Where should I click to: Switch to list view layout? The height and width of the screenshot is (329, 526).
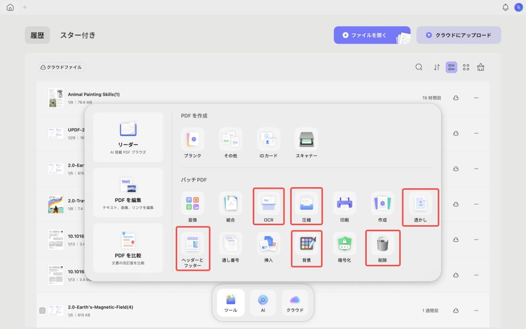(451, 67)
